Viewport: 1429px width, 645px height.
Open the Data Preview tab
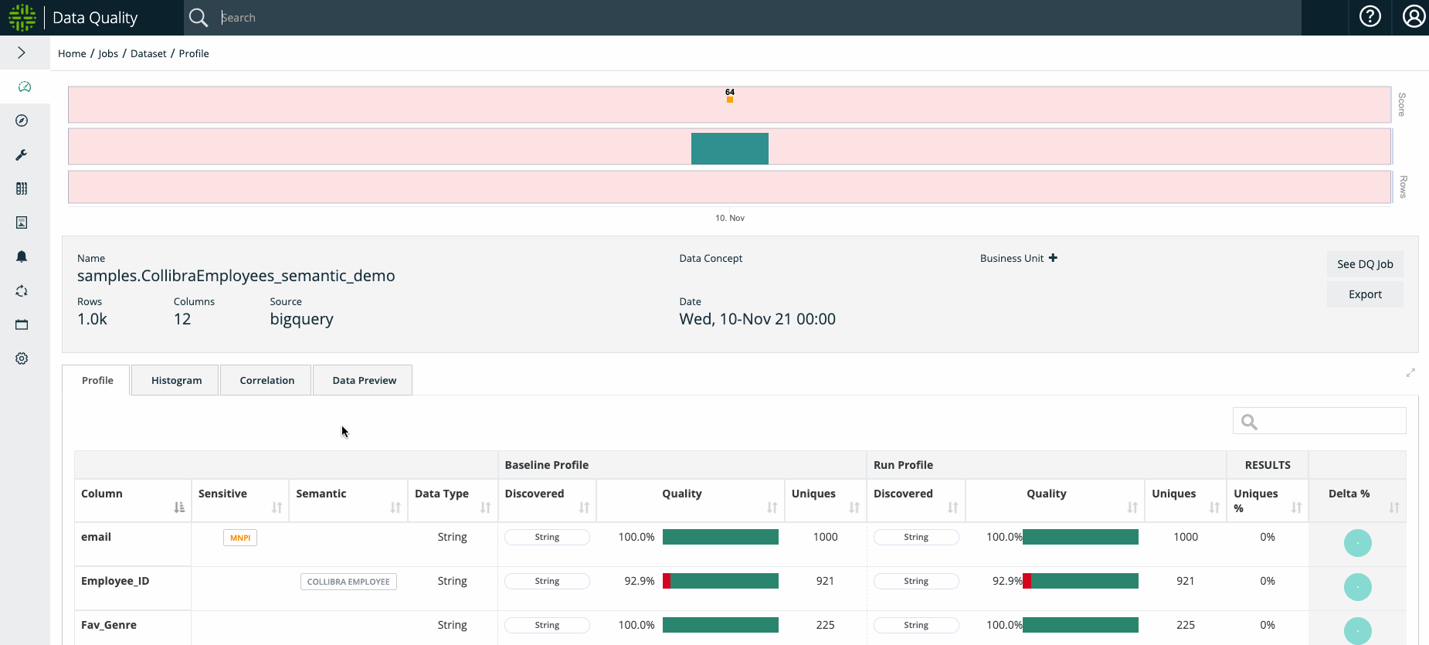point(364,380)
